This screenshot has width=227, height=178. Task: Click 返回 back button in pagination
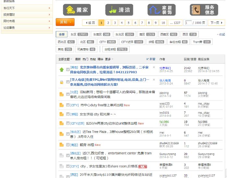90,23
